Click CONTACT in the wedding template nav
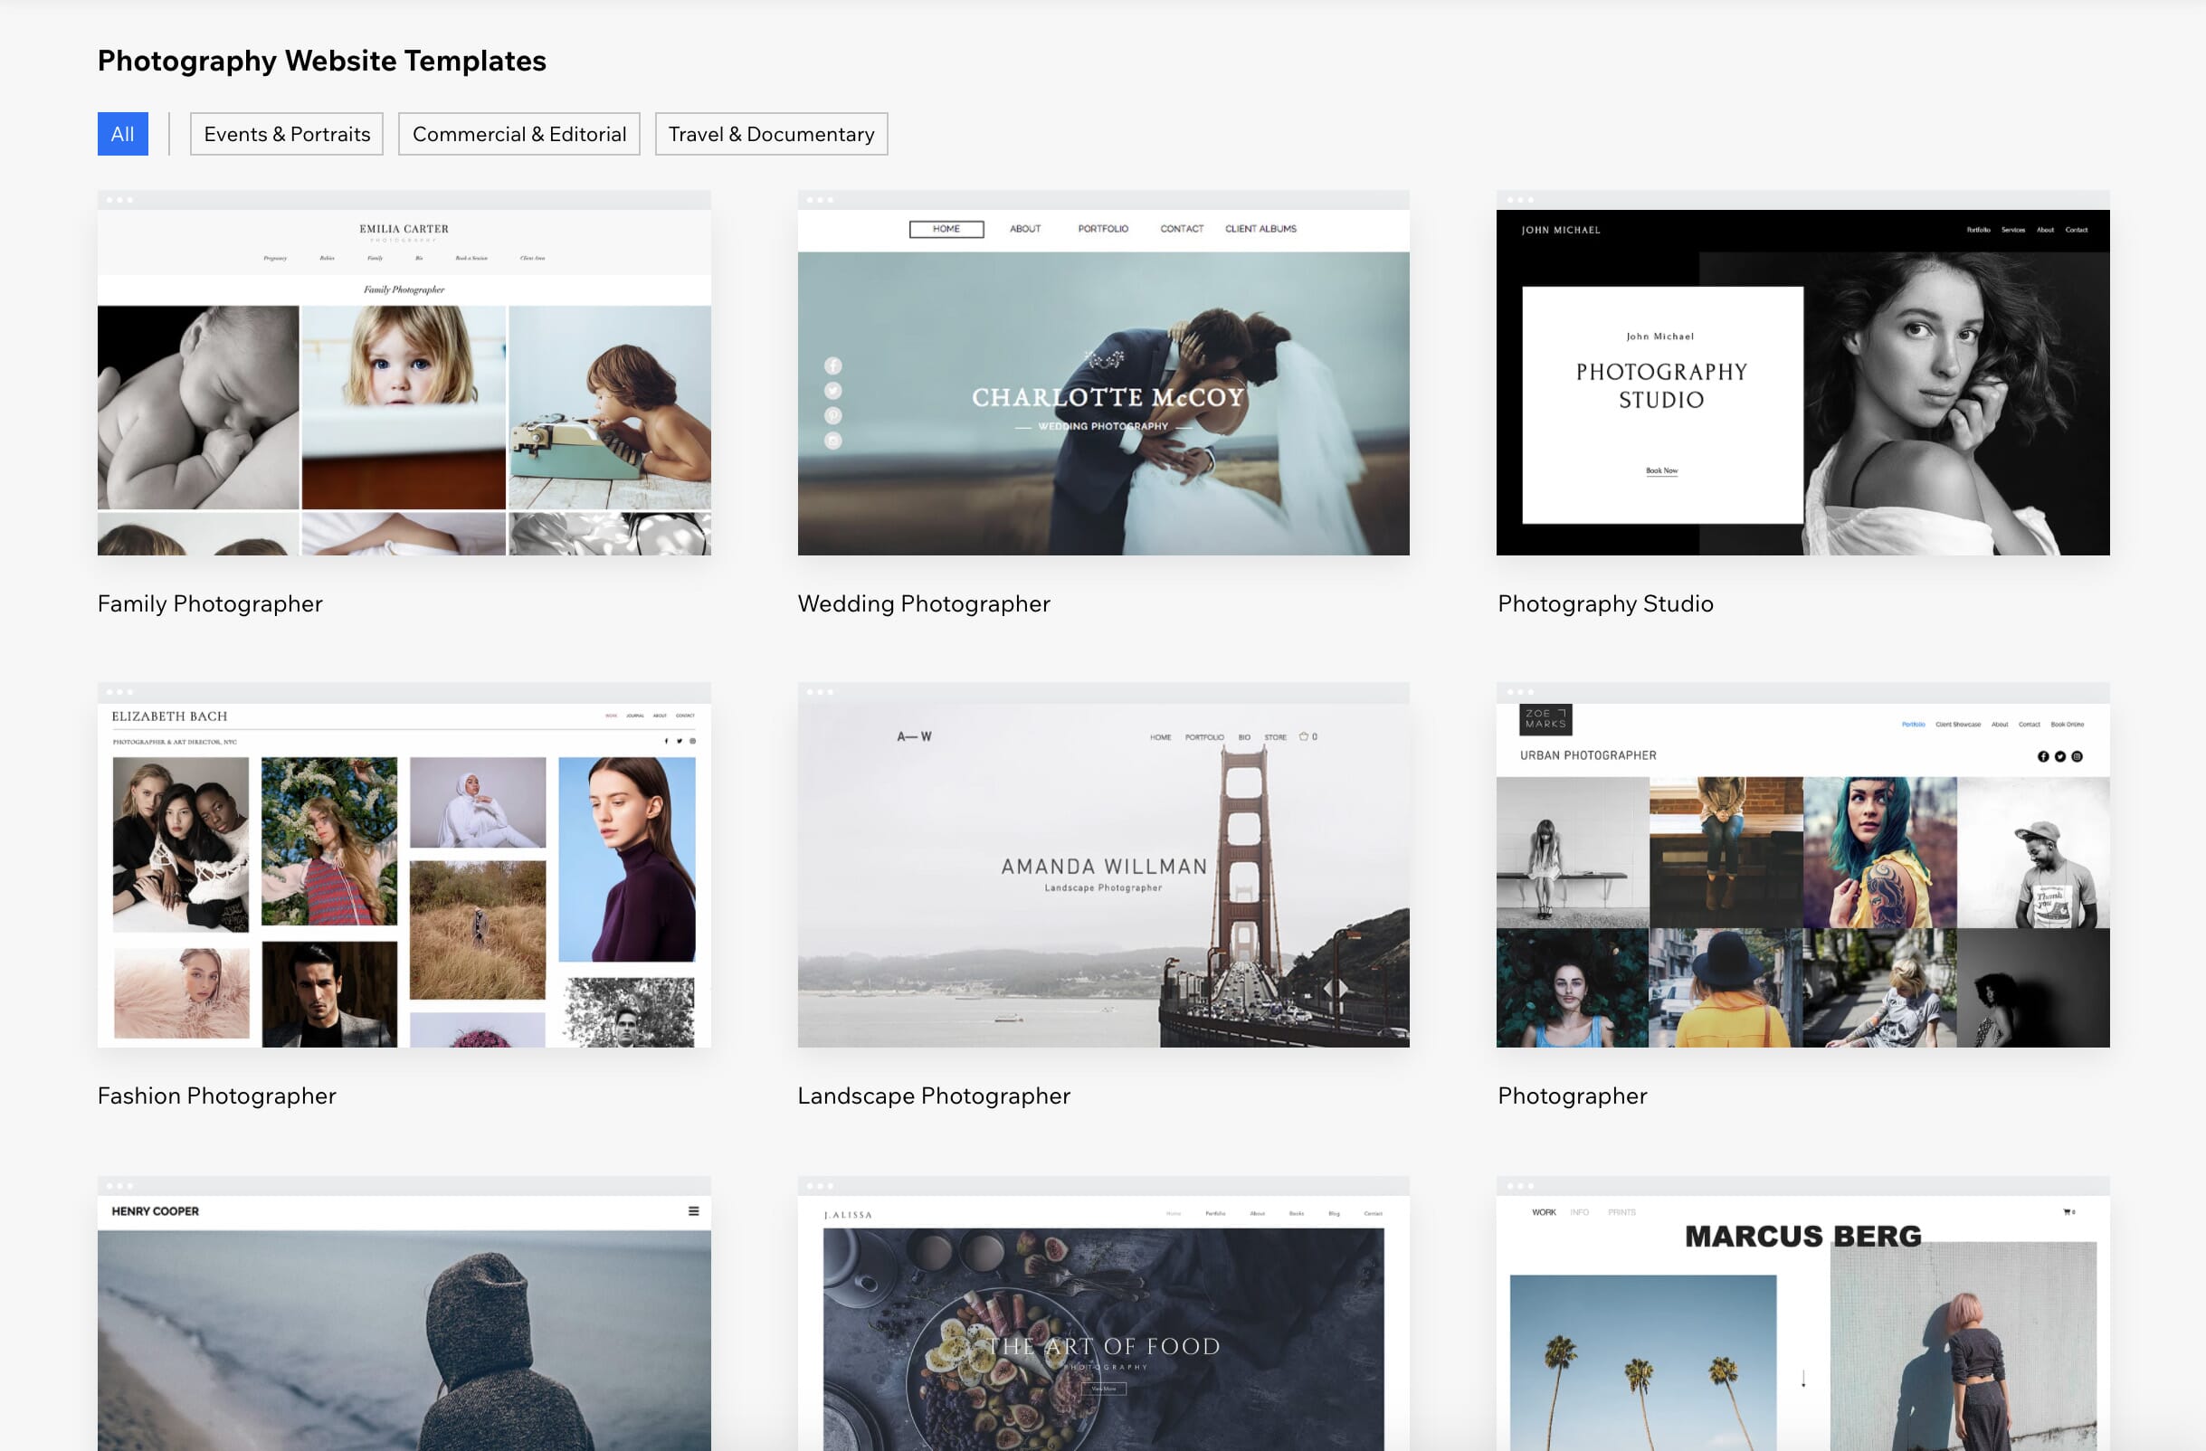The width and height of the screenshot is (2206, 1451). tap(1182, 229)
